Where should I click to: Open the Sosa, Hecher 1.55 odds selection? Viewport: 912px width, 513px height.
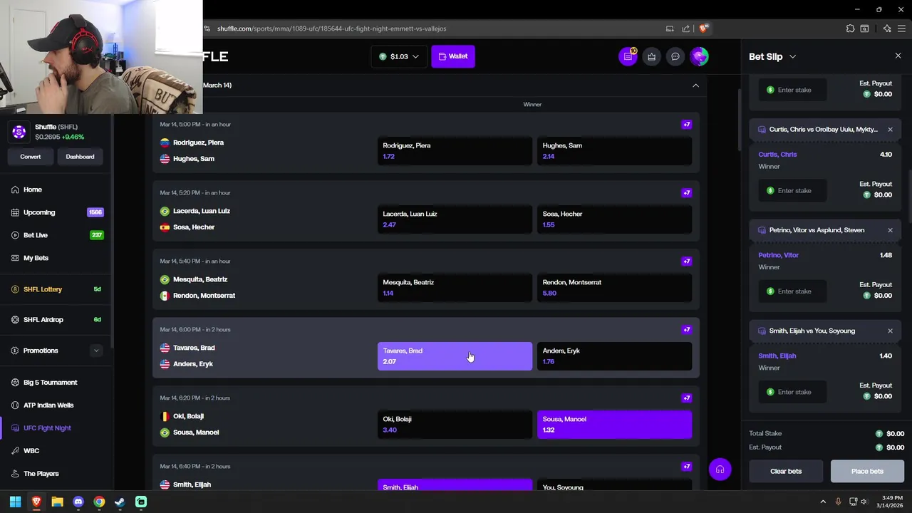point(614,219)
